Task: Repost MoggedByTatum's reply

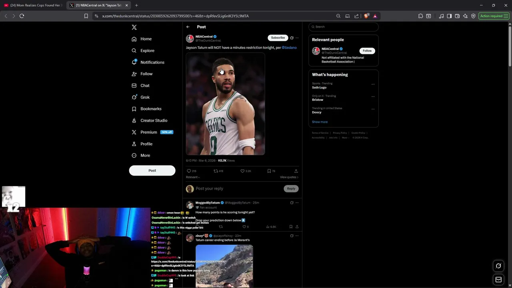Action: pos(220,227)
